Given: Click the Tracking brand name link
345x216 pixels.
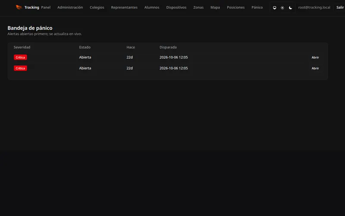Looking at the screenshot, I should click(x=31, y=7).
